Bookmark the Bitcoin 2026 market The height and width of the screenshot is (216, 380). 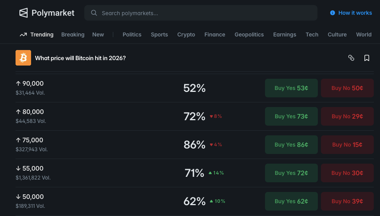coord(366,58)
